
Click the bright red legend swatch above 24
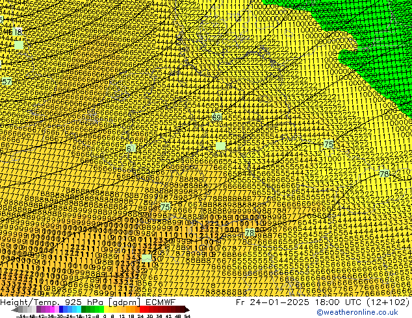[142, 310]
